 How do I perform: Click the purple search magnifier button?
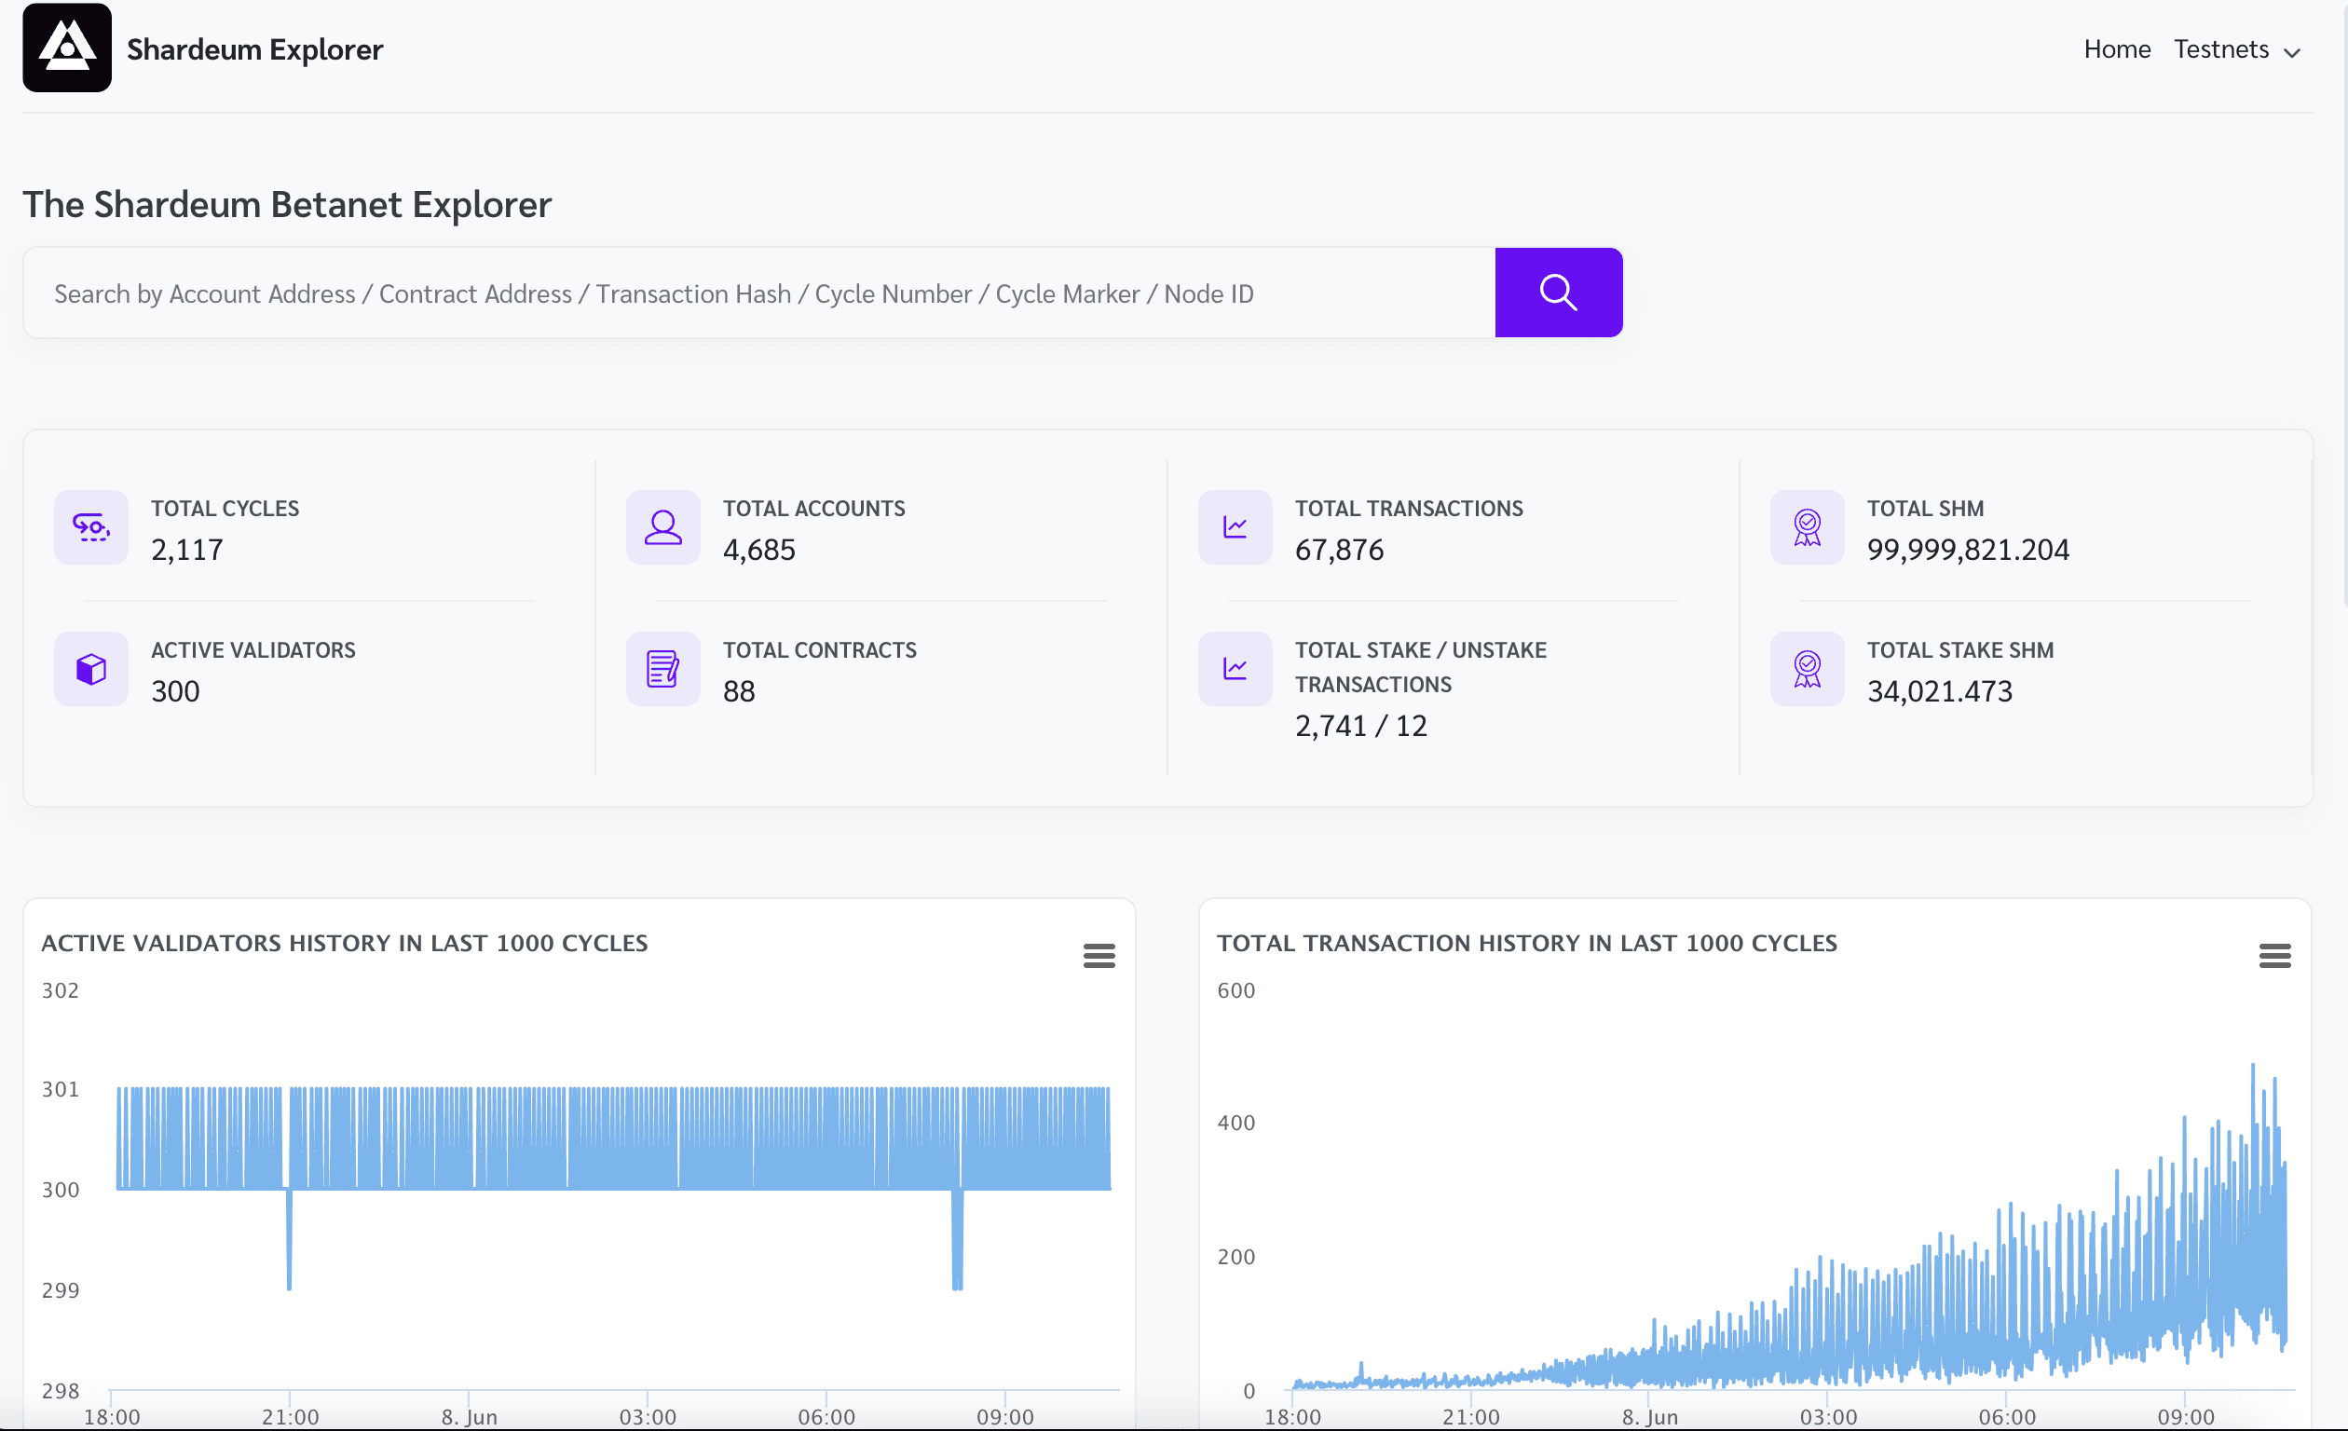[x=1558, y=293]
